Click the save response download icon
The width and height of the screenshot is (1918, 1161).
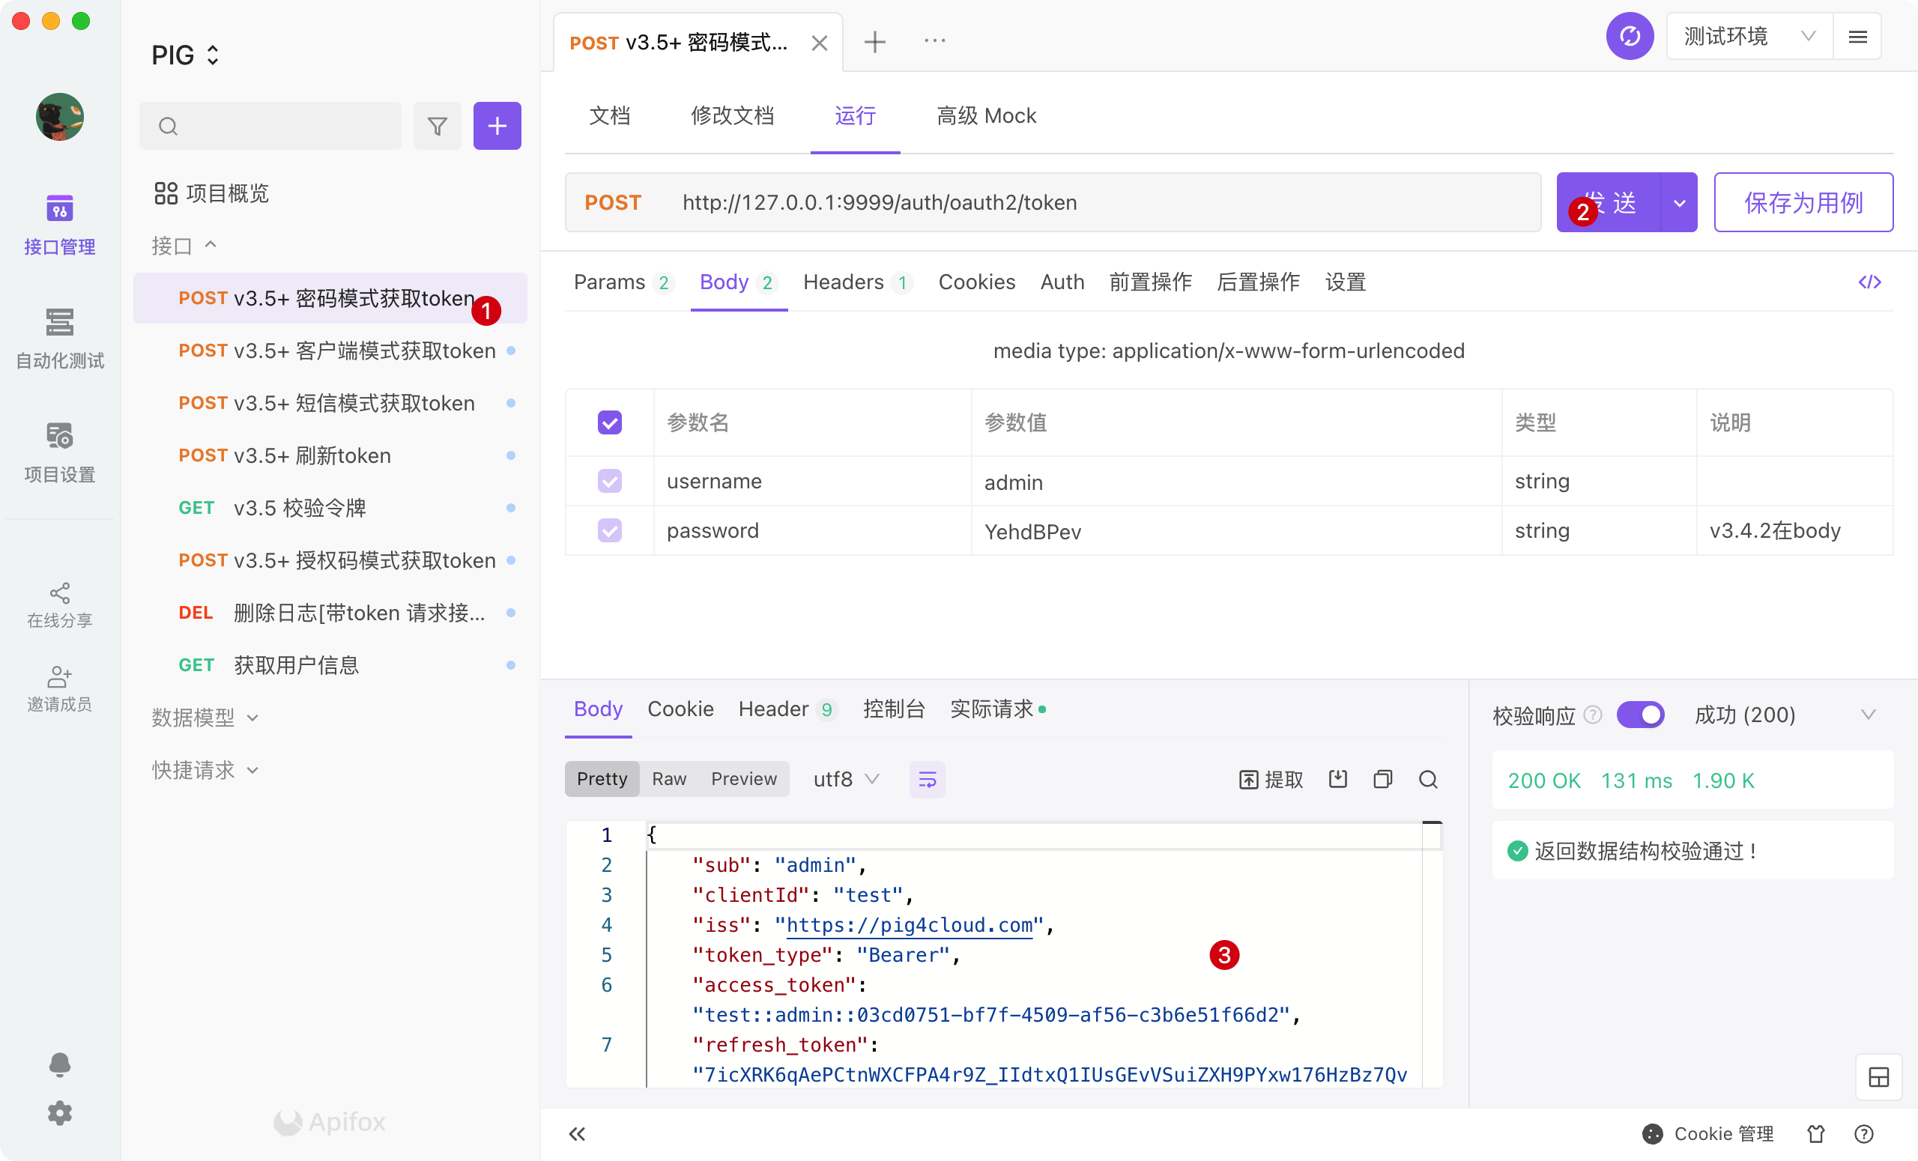click(1337, 779)
